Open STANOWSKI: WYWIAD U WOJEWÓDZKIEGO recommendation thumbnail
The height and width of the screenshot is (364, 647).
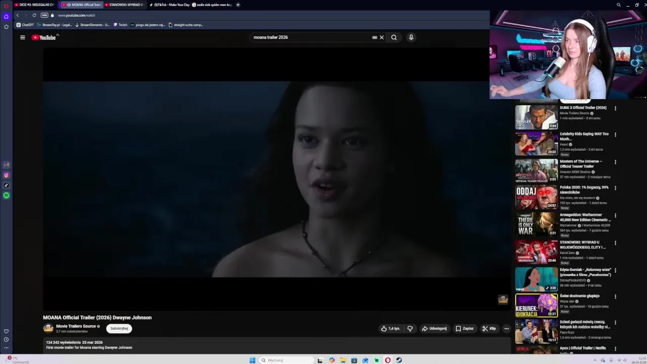(536, 252)
